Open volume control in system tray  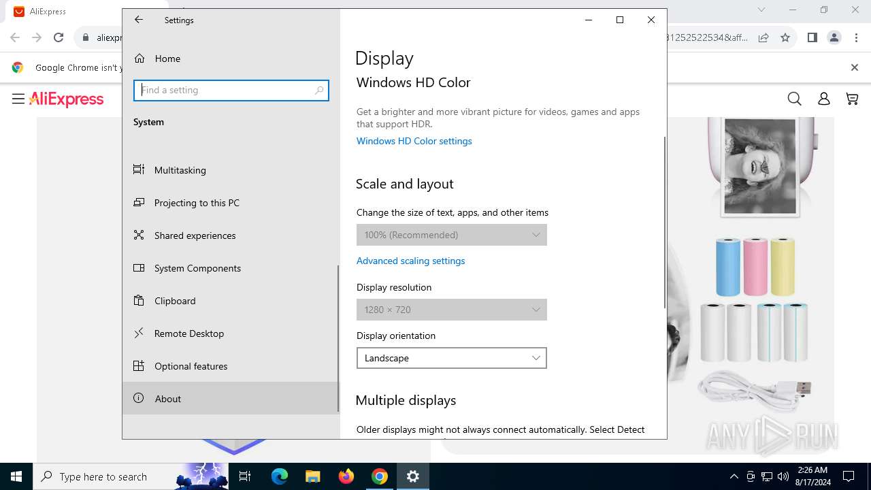(x=783, y=476)
